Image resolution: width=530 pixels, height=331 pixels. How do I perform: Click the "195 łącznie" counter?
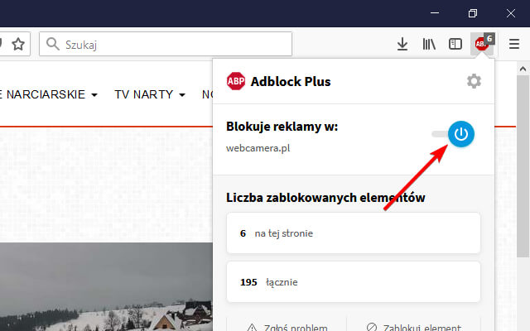pyautogui.click(x=354, y=281)
